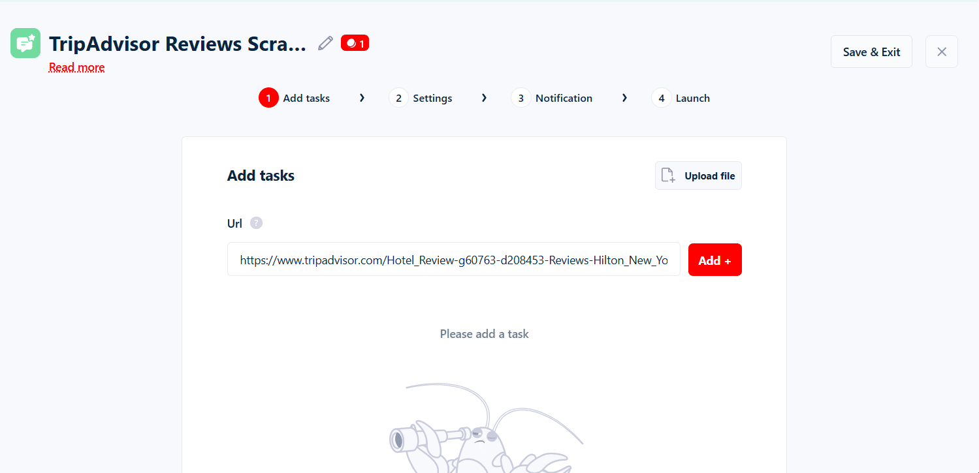Click the question mark help icon beside Url
Screen dimensions: 979x473
click(256, 222)
